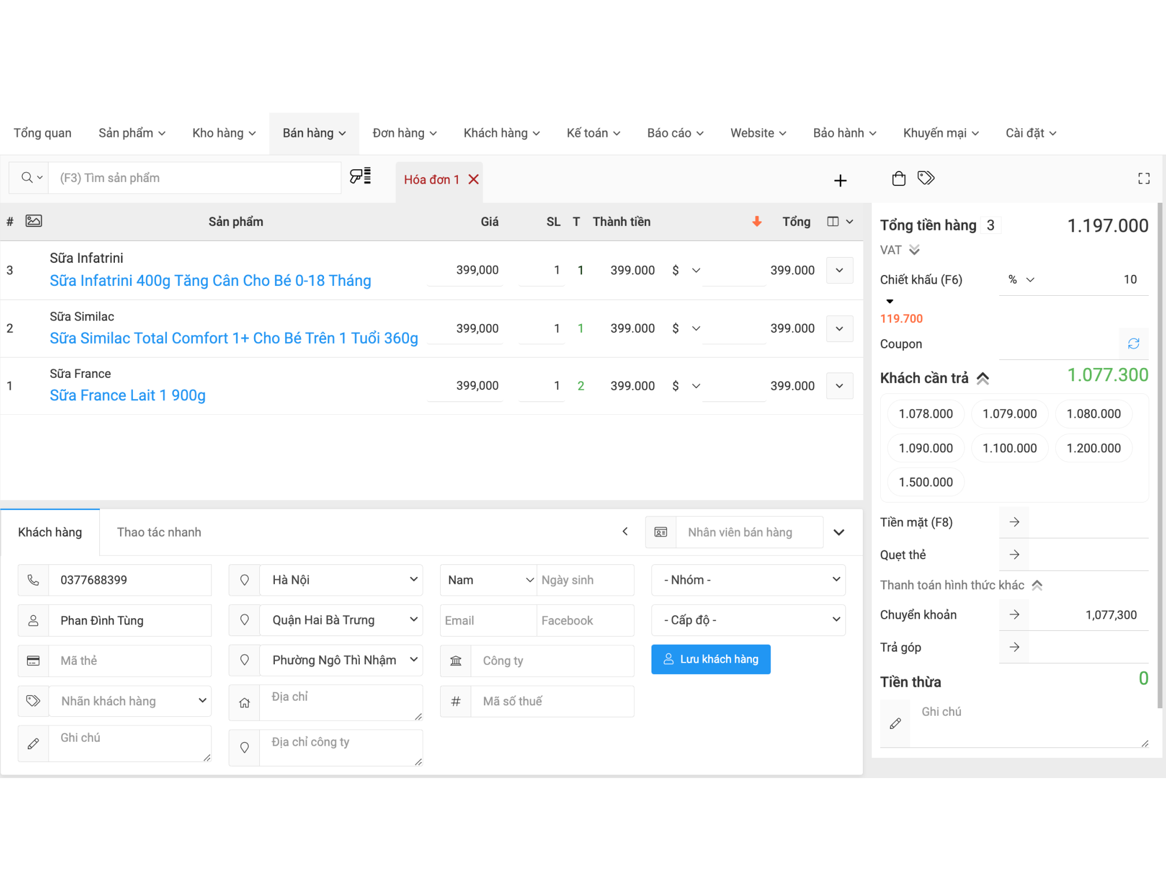This screenshot has width=1166, height=889.
Task: Open the district dropdown Quận Hai Bà Trưng
Action: tap(341, 620)
